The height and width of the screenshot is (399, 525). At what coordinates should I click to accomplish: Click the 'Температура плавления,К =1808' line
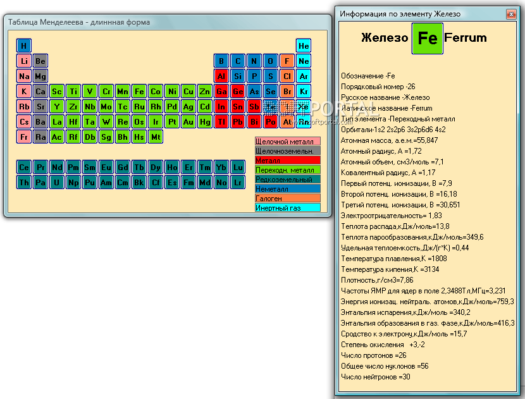(393, 259)
